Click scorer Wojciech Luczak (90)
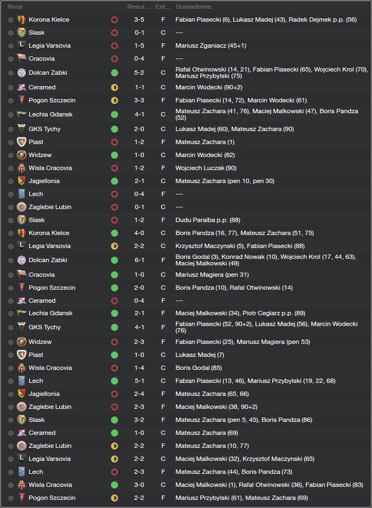Screen dimensions: 372x508 pyautogui.click(x=206, y=168)
